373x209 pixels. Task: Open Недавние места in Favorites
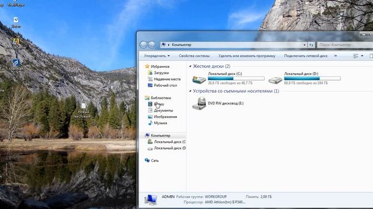[164, 79]
